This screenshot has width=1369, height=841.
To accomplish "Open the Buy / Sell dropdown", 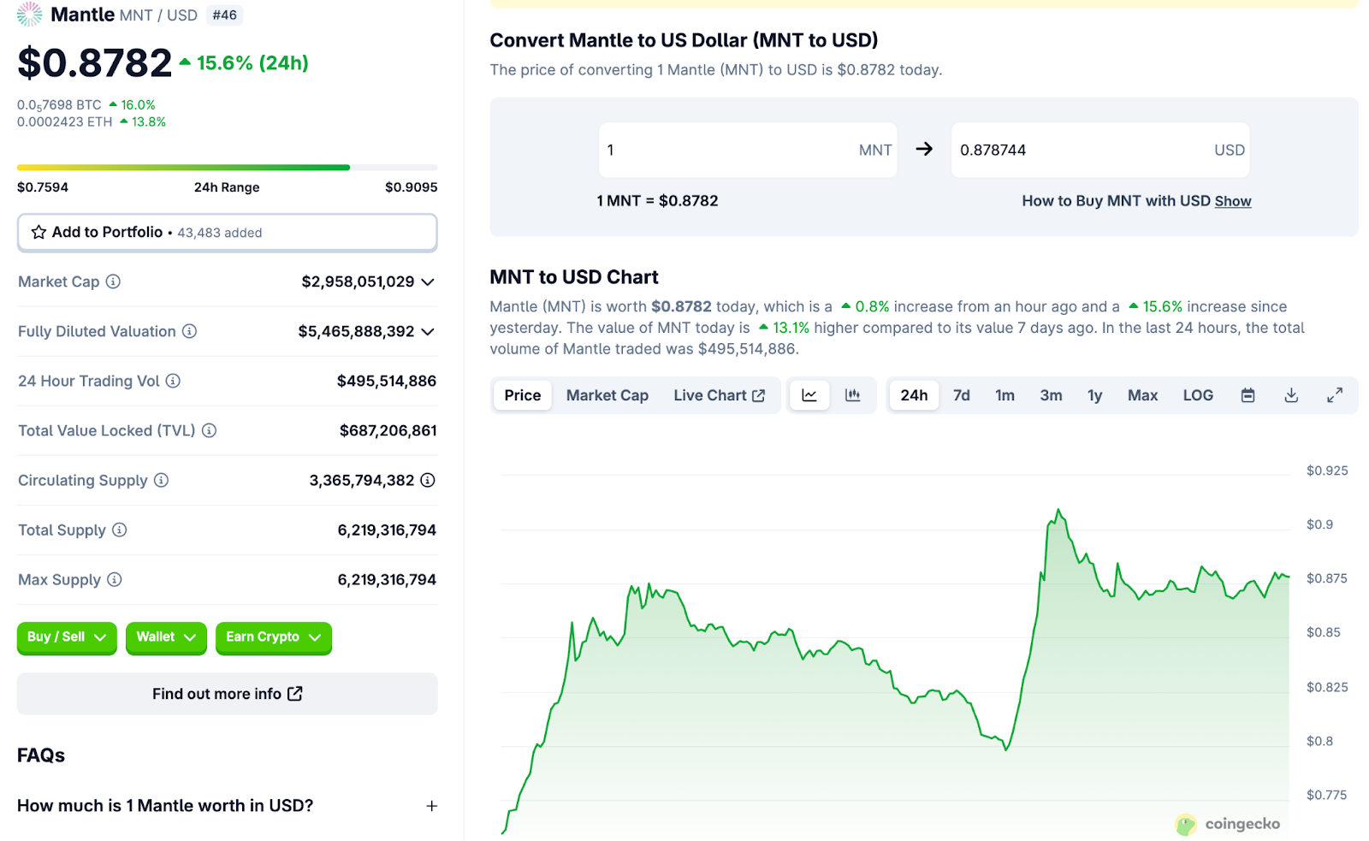I will pyautogui.click(x=67, y=637).
